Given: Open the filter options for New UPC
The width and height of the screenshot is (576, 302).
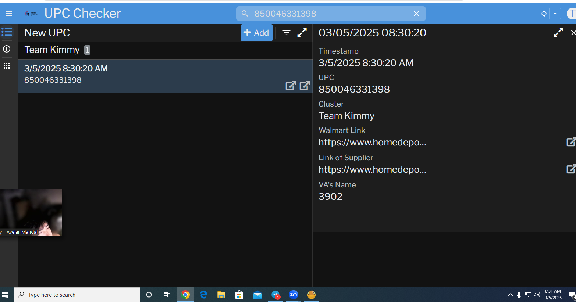Looking at the screenshot, I should click(287, 33).
